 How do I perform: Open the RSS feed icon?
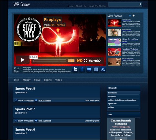tap(103, 70)
